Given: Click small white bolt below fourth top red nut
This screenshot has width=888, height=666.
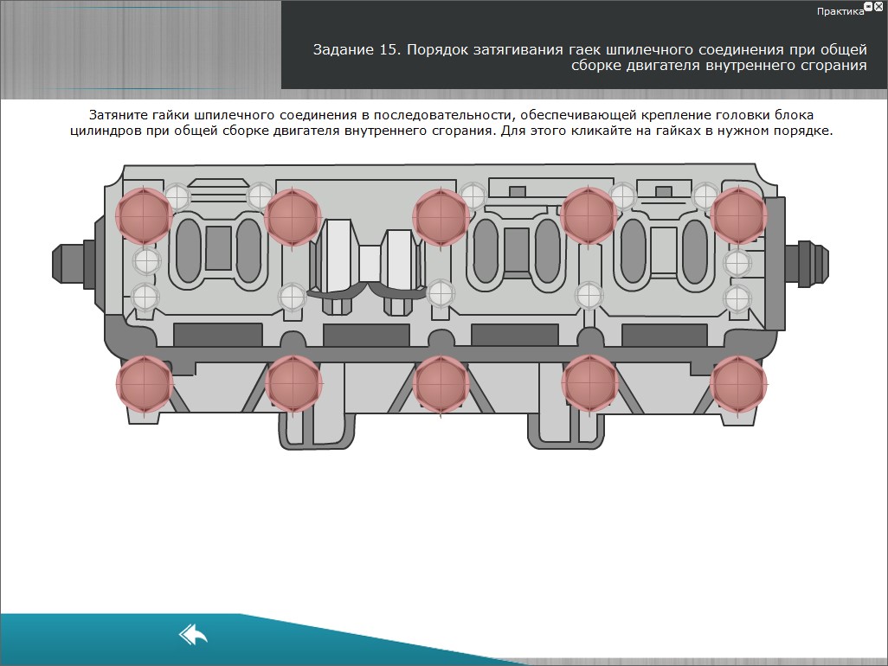Looking at the screenshot, I should coord(589,295).
